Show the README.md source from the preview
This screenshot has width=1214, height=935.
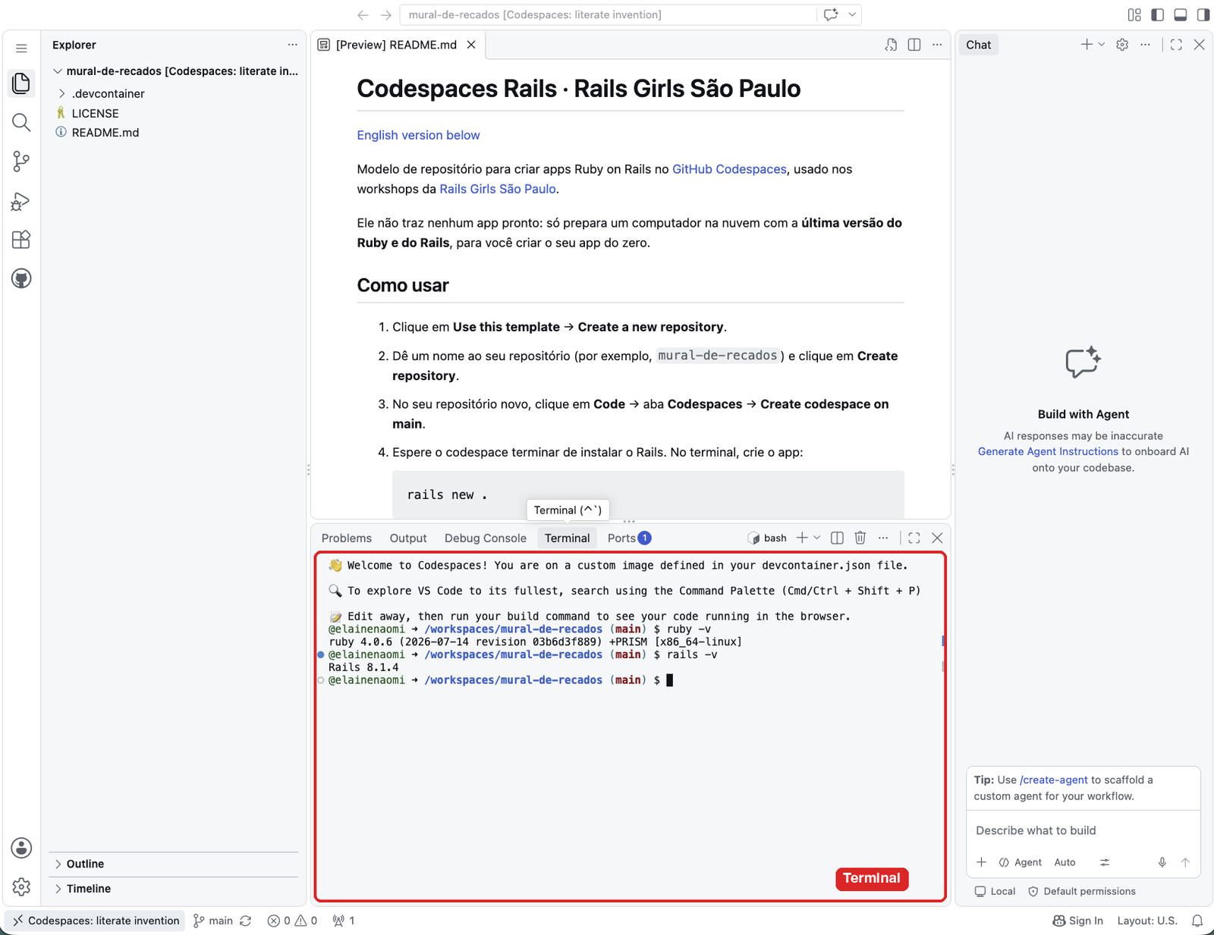pos(891,45)
